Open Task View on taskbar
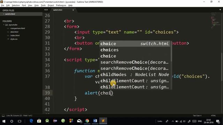The width and height of the screenshot is (223, 125). 20,121
